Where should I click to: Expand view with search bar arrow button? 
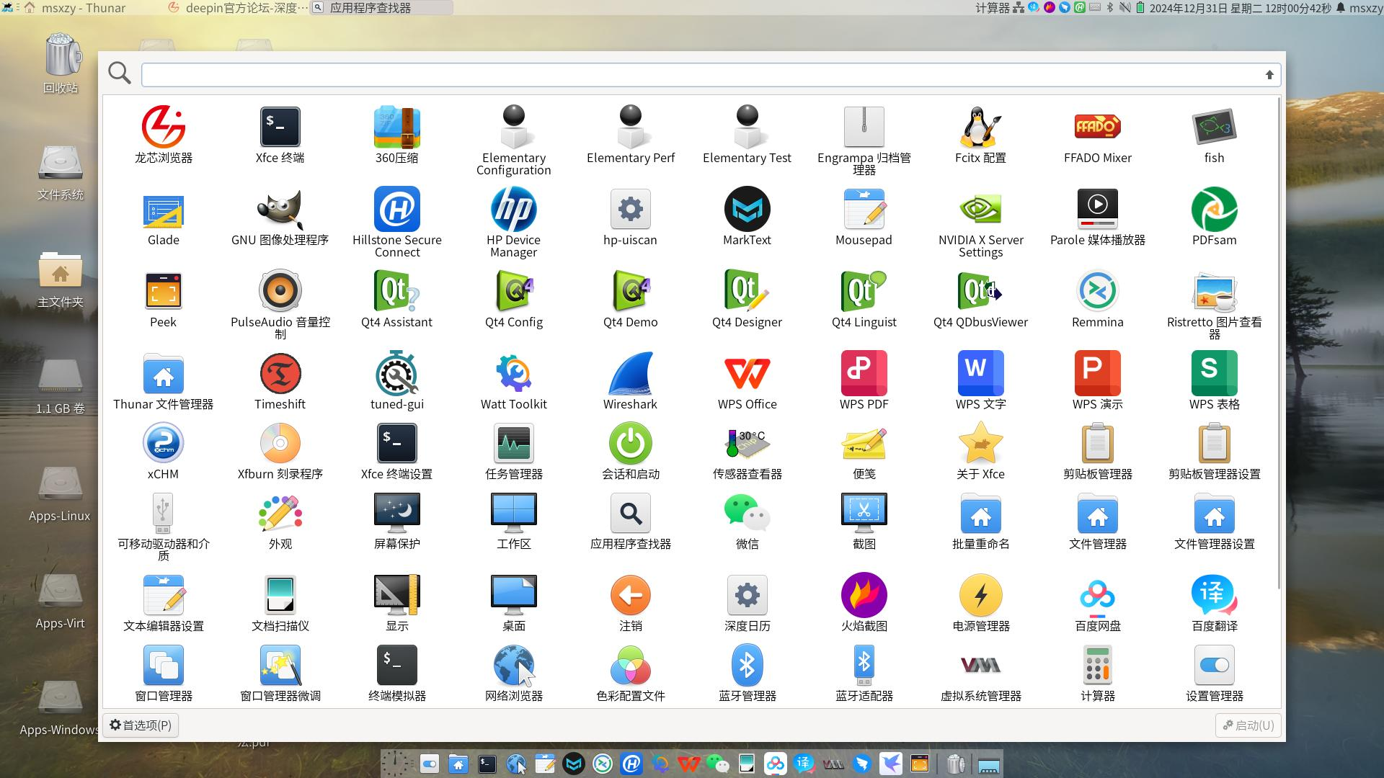coord(1269,75)
